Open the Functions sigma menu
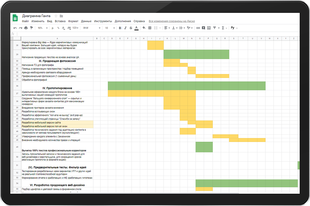 [224, 28]
